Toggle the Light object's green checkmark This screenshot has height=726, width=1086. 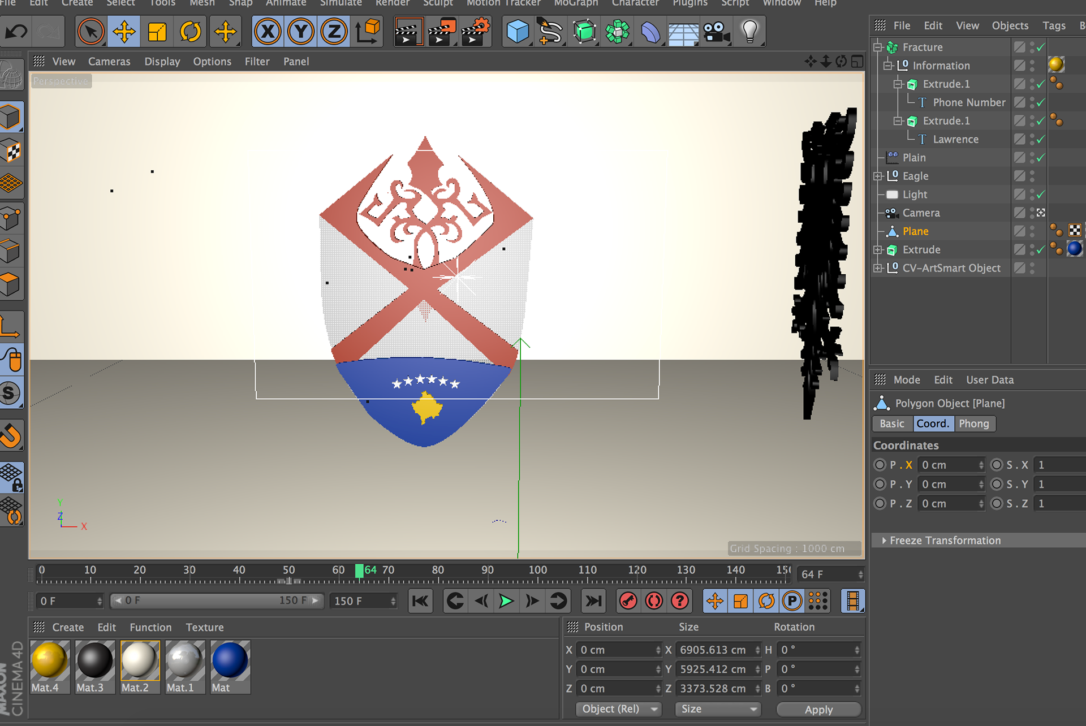[x=1041, y=195]
